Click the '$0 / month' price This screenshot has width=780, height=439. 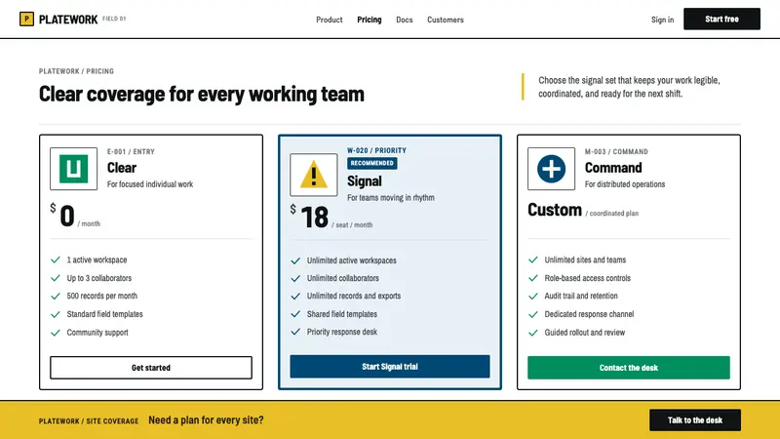click(x=75, y=216)
